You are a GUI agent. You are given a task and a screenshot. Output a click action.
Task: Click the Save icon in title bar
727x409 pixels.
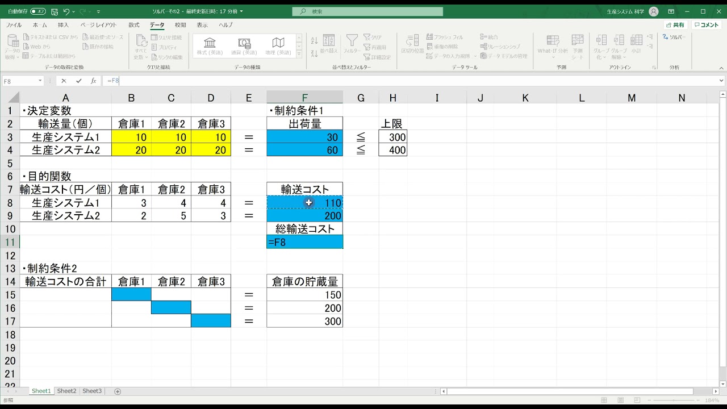[54, 11]
